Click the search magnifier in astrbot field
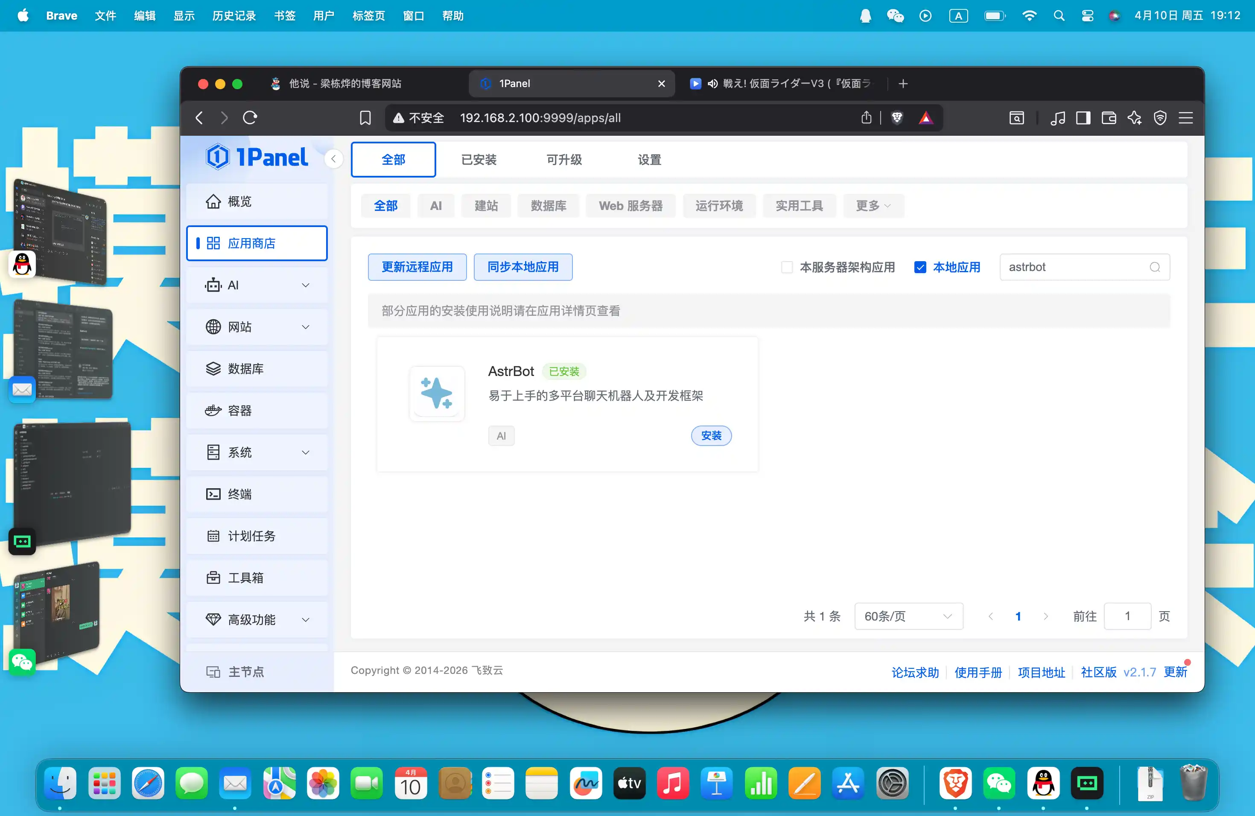 pyautogui.click(x=1154, y=267)
